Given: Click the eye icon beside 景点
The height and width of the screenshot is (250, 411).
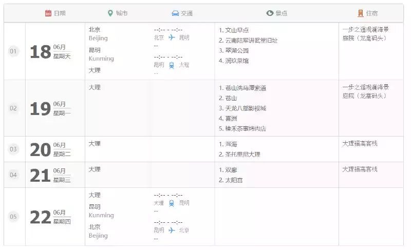Looking at the screenshot, I should (270, 13).
